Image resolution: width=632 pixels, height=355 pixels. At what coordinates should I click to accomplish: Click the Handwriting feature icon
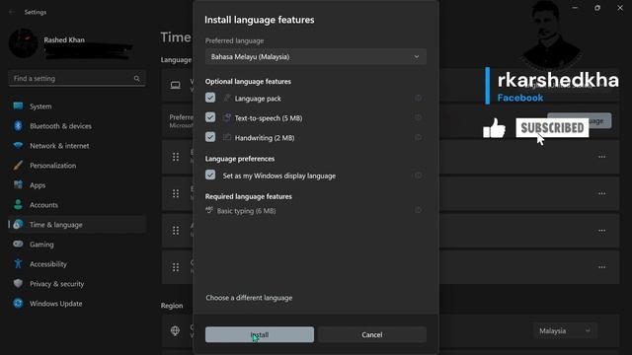tap(227, 137)
